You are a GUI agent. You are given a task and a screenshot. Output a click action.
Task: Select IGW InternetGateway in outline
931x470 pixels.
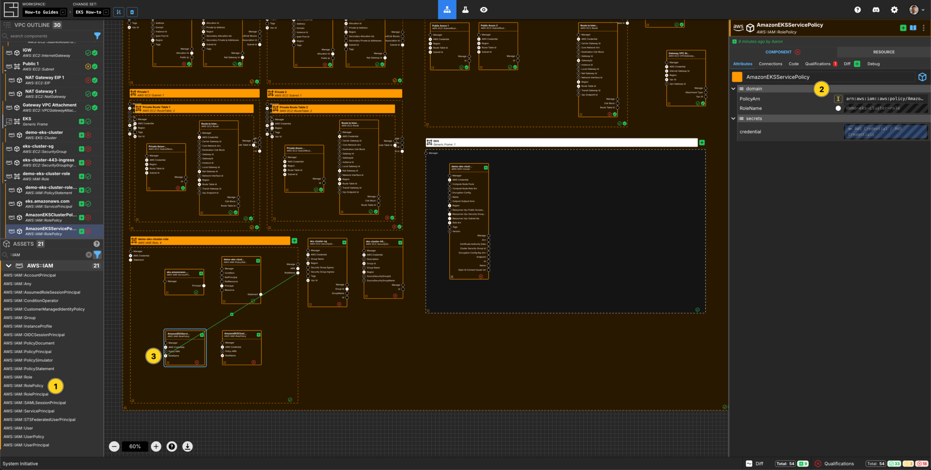tap(54, 53)
